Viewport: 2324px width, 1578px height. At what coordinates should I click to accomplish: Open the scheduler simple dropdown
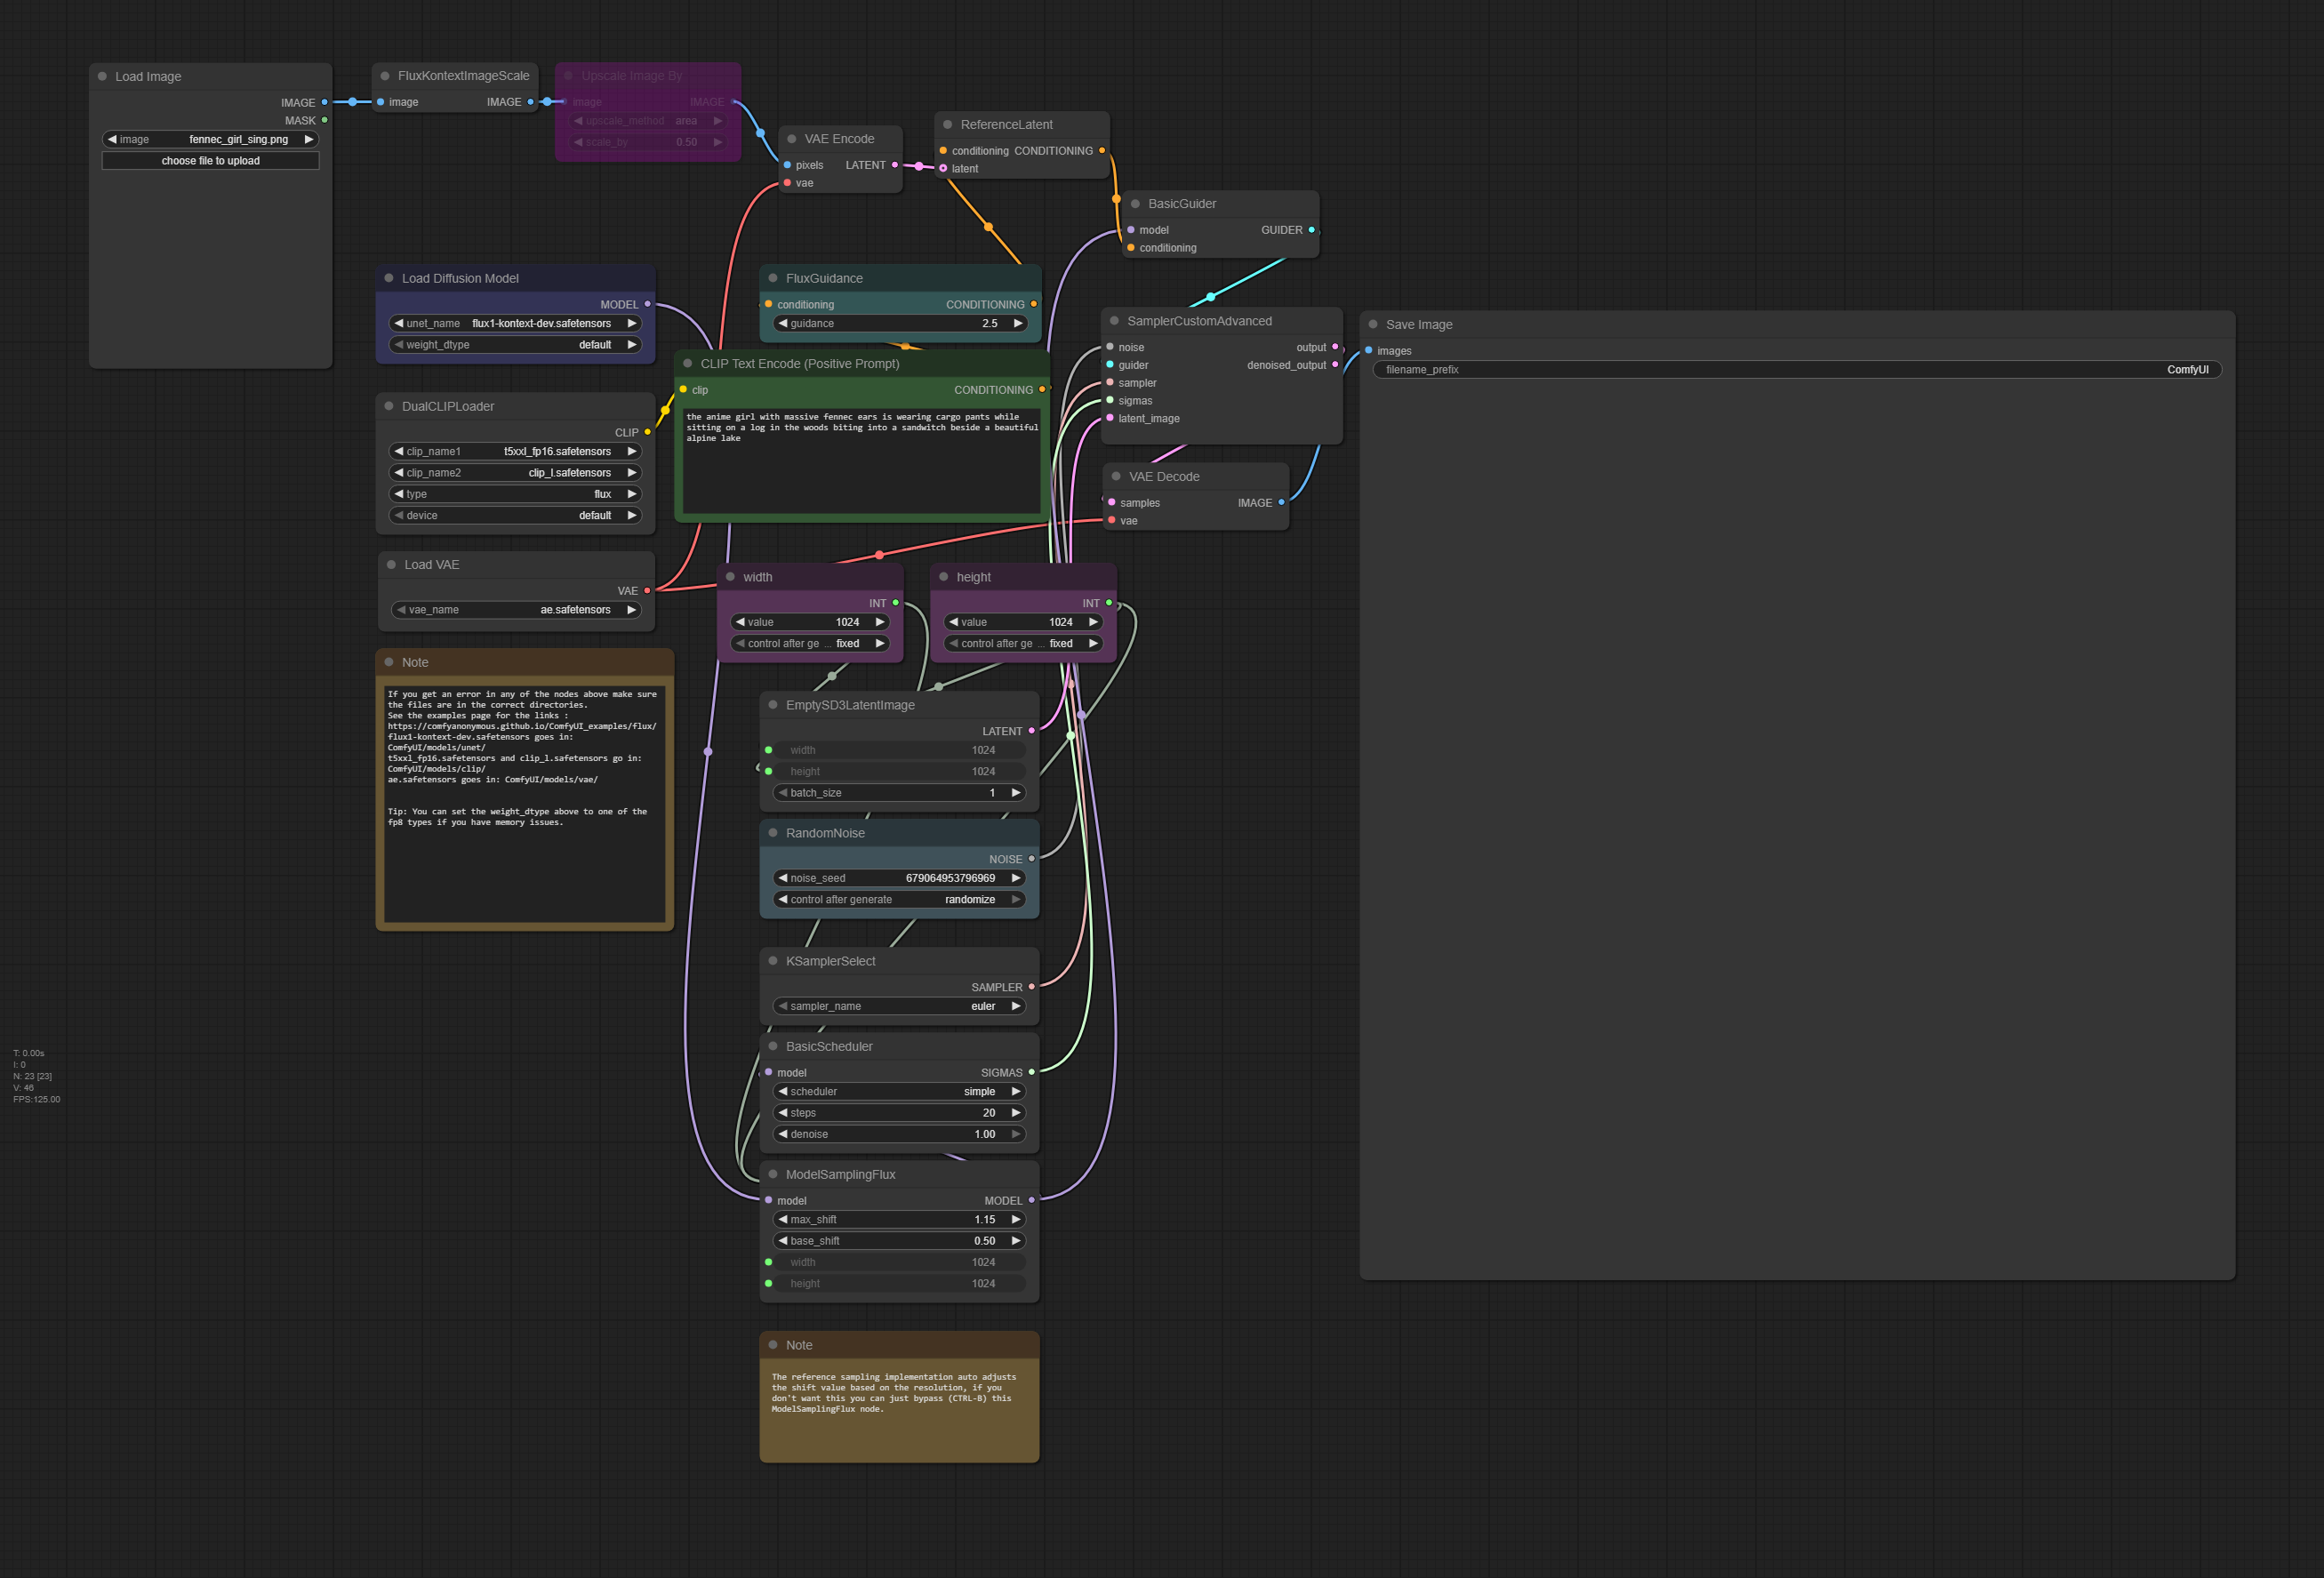pyautogui.click(x=898, y=1092)
